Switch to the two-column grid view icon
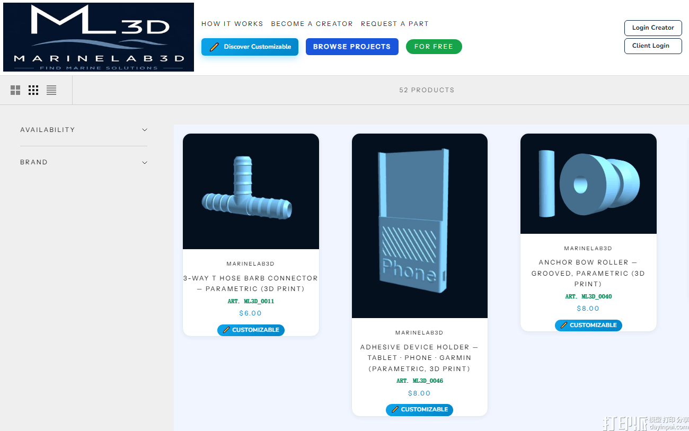Screen dimensions: 689x431 pos(15,90)
